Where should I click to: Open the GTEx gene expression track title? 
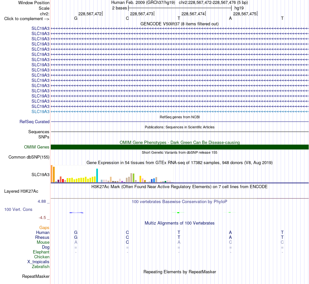pos(180,162)
